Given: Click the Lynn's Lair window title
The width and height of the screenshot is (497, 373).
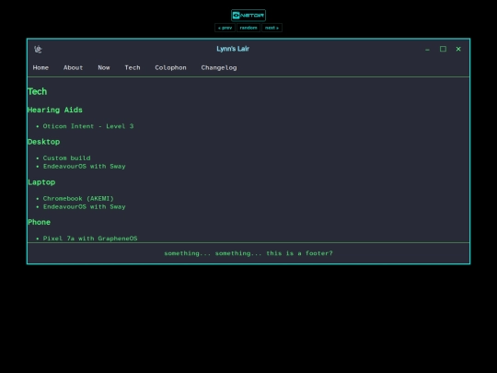Looking at the screenshot, I should click(x=233, y=49).
